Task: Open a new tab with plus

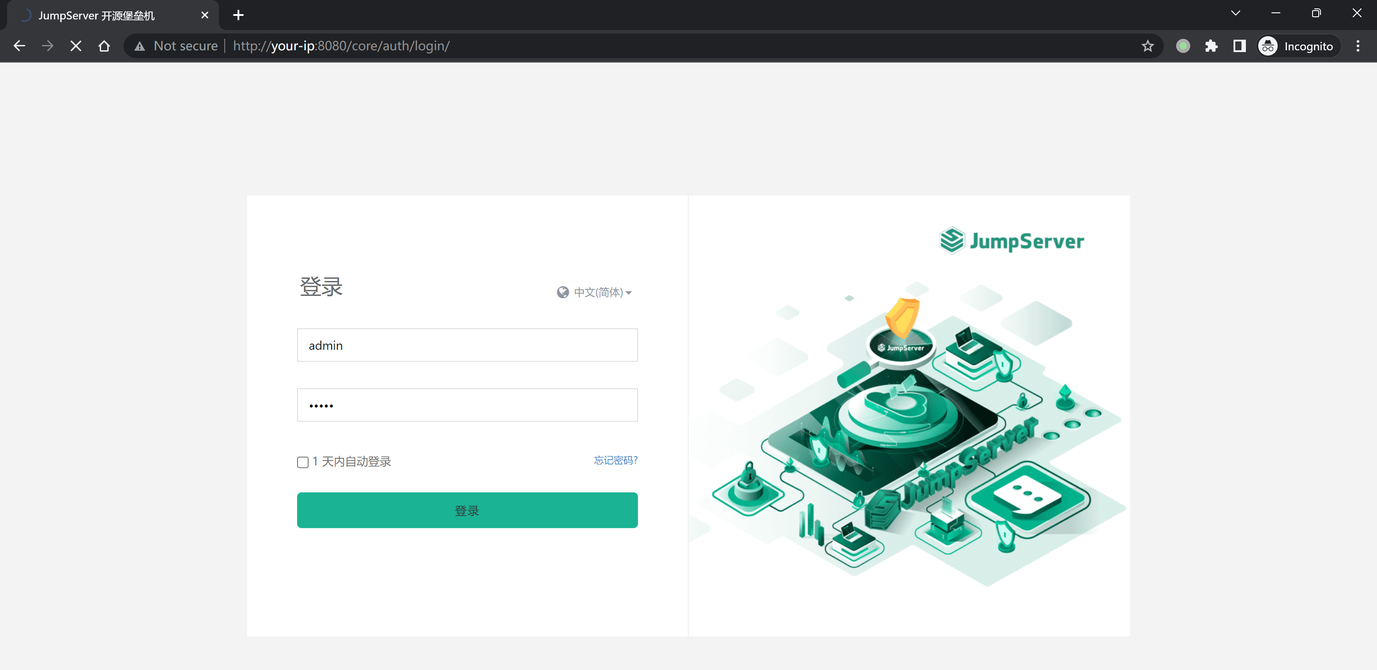Action: pos(238,15)
